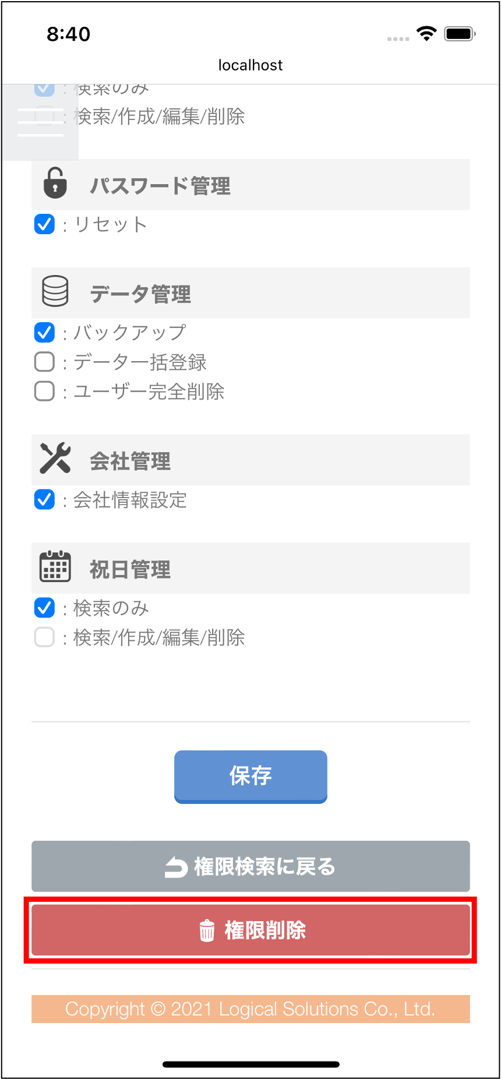
Task: Click the padlock icon for パスワード管理
Action: tap(55, 183)
